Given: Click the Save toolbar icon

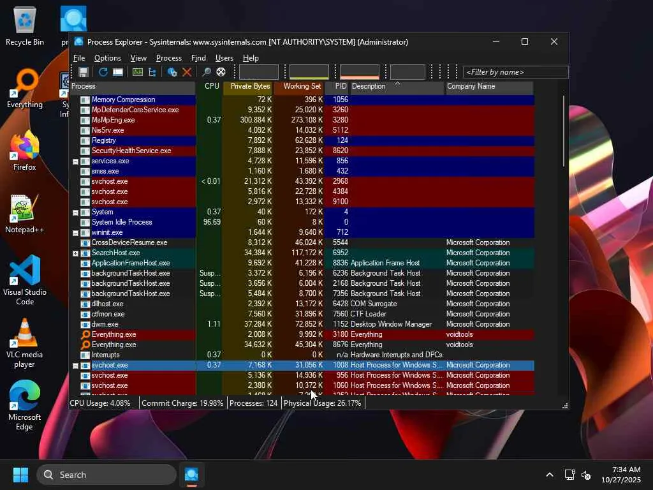Looking at the screenshot, I should point(84,72).
